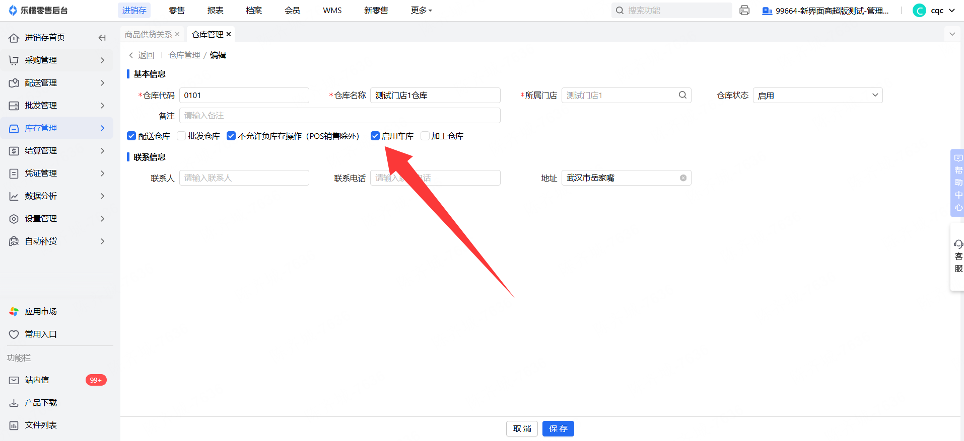Screen dimensions: 964x441
Task: Expand the cqc account dropdown arrow
Action: (952, 11)
